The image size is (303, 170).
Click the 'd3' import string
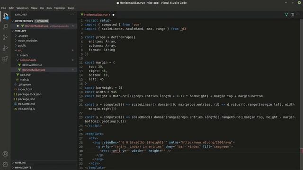(184, 29)
